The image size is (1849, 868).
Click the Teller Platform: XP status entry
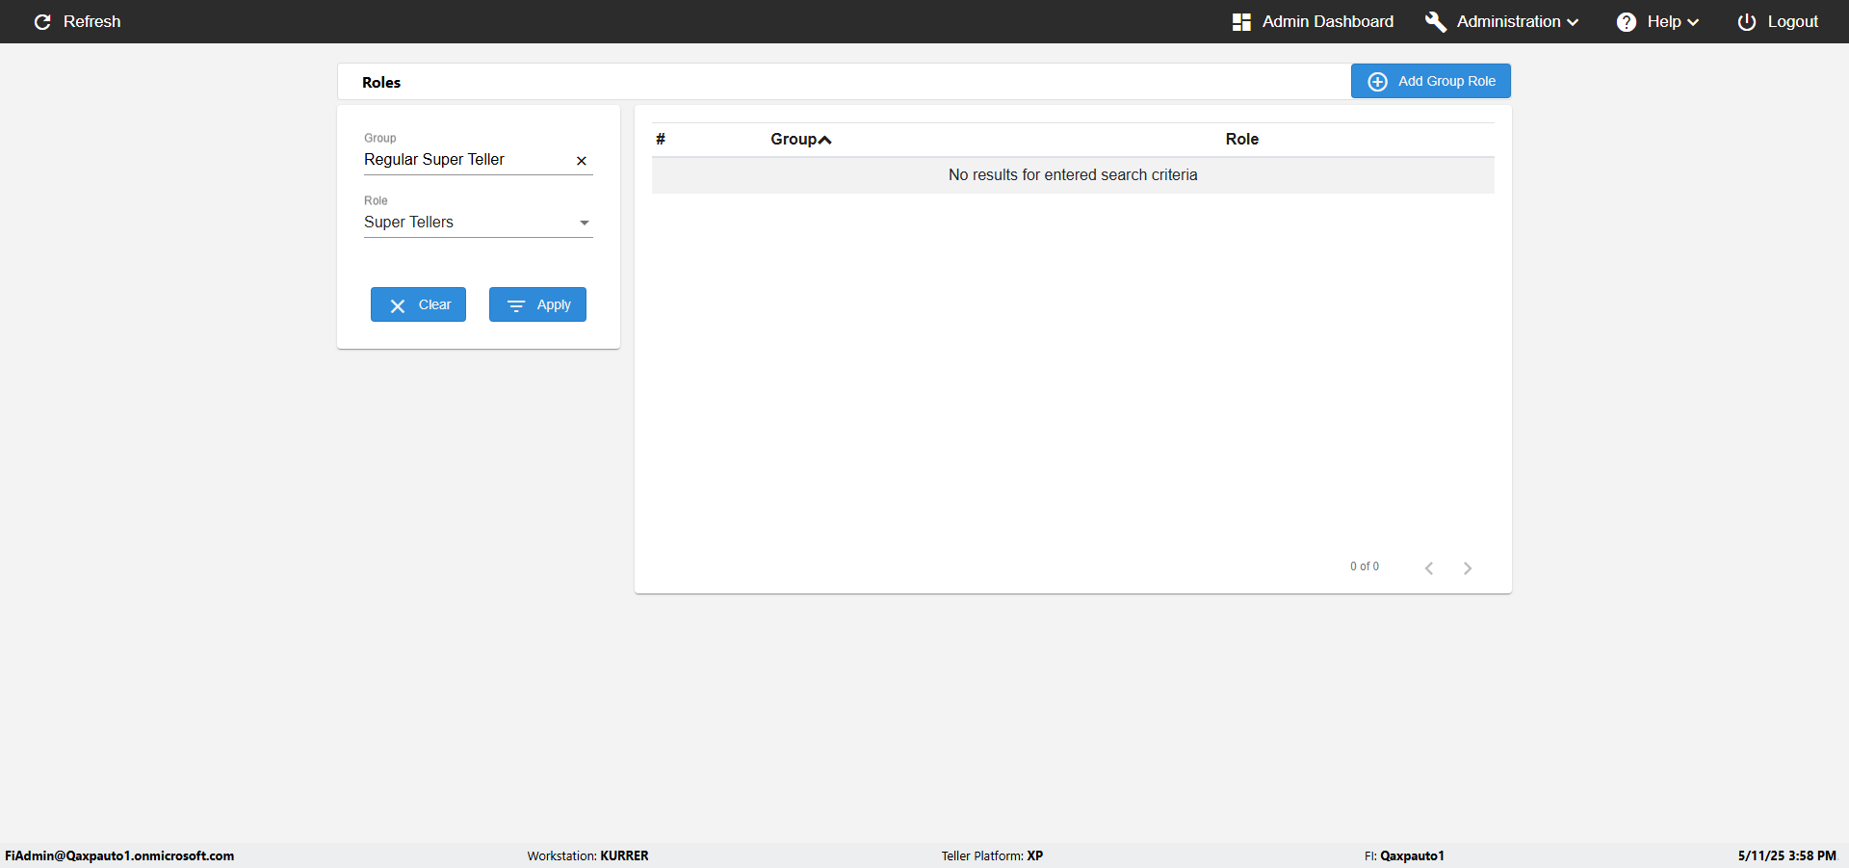pos(993,855)
